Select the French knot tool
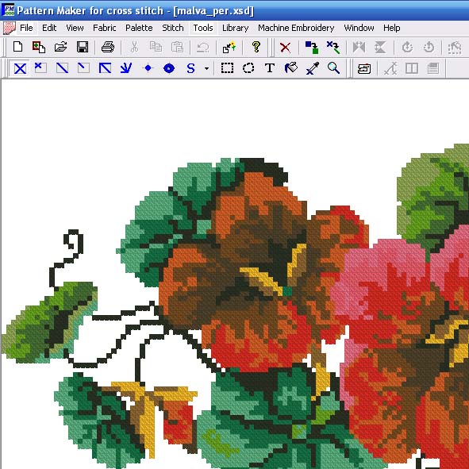This screenshot has width=469, height=469. [x=148, y=68]
